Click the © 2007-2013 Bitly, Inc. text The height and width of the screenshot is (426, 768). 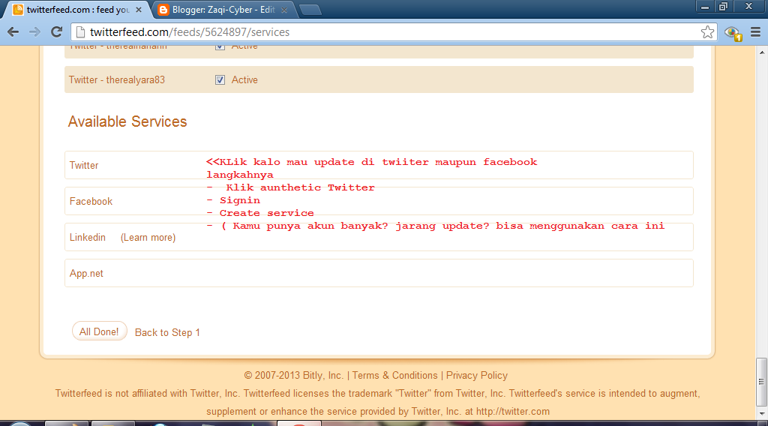coord(294,376)
